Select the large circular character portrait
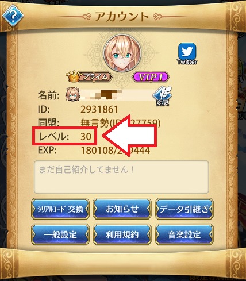 click(x=122, y=53)
